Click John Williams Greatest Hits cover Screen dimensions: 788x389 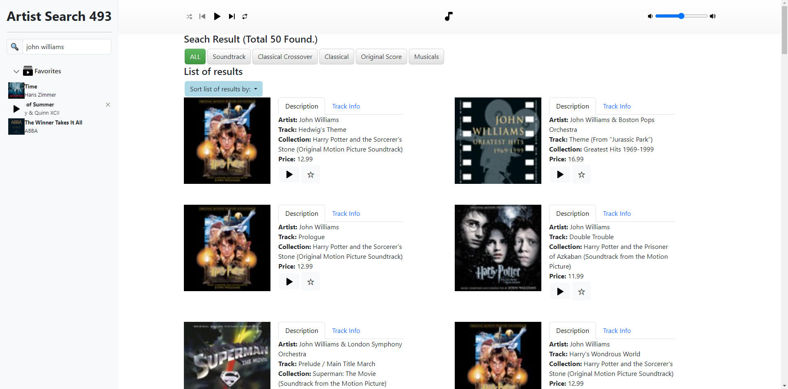(498, 140)
